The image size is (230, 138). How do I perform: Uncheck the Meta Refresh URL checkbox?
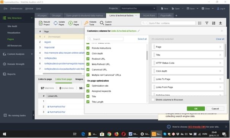click(x=88, y=64)
